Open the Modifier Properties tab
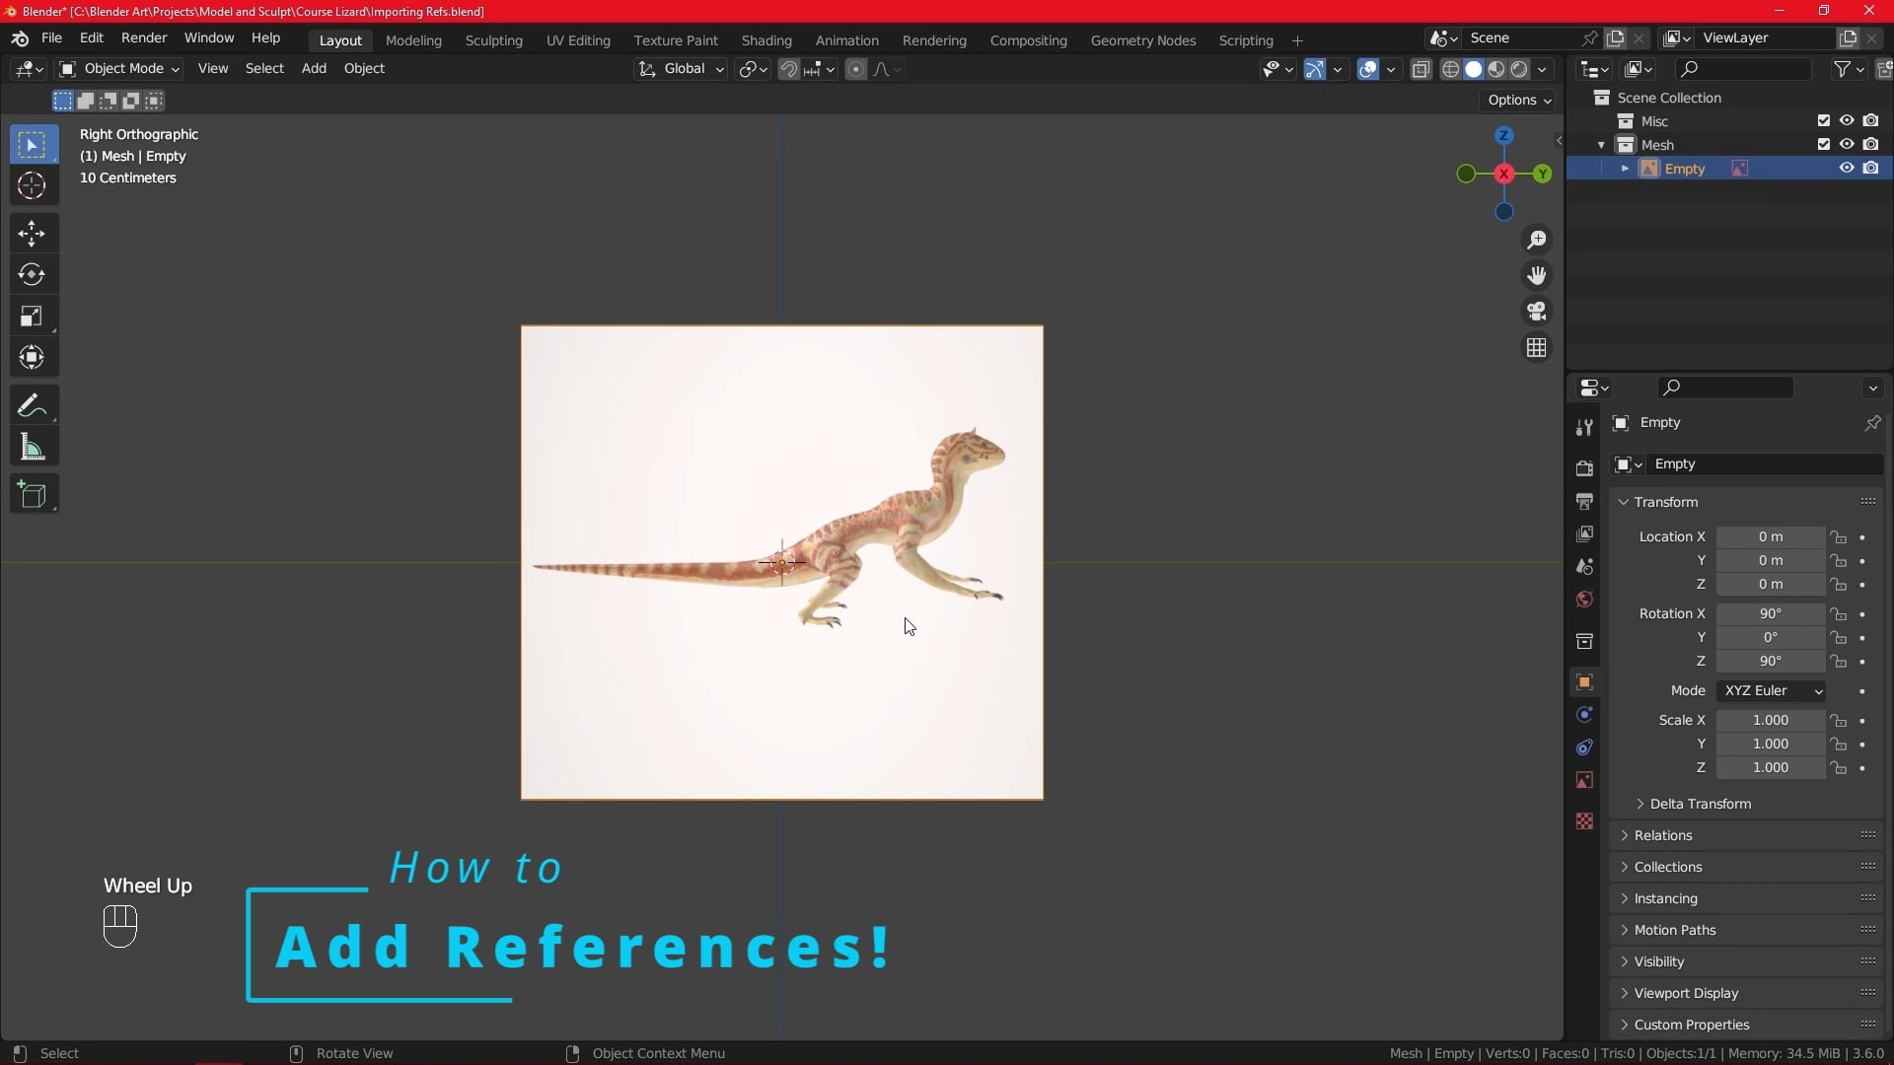 pyautogui.click(x=1584, y=714)
